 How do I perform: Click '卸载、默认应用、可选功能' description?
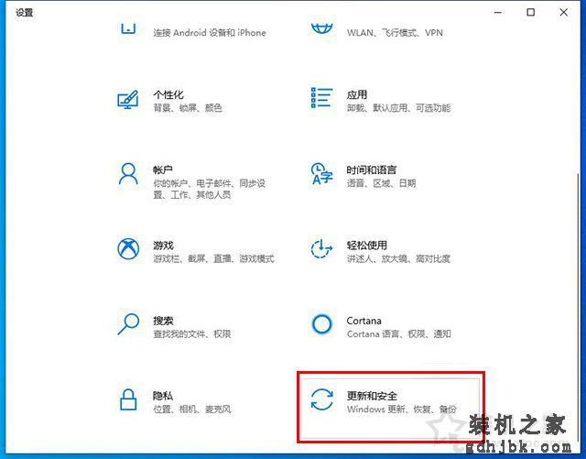[399, 108]
